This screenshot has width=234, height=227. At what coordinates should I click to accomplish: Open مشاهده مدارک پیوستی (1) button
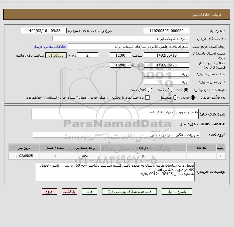click(129, 192)
